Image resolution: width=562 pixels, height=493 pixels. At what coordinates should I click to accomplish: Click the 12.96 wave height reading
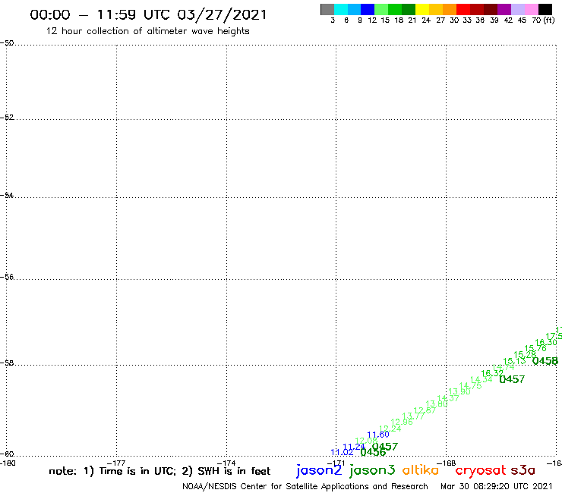(402, 422)
